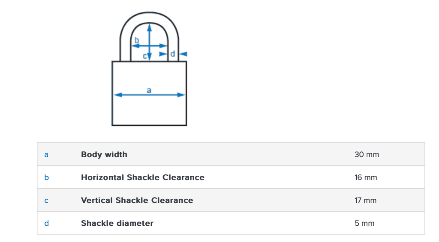Click the horizontal body width arrow

point(129,95)
